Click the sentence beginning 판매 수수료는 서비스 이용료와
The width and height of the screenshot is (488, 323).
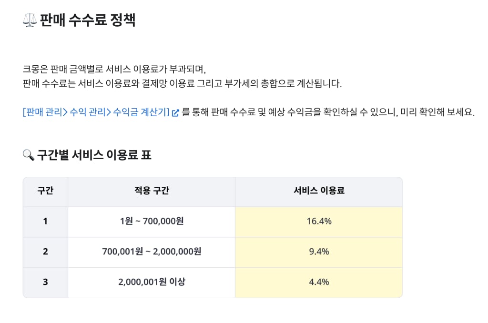[x=182, y=84]
